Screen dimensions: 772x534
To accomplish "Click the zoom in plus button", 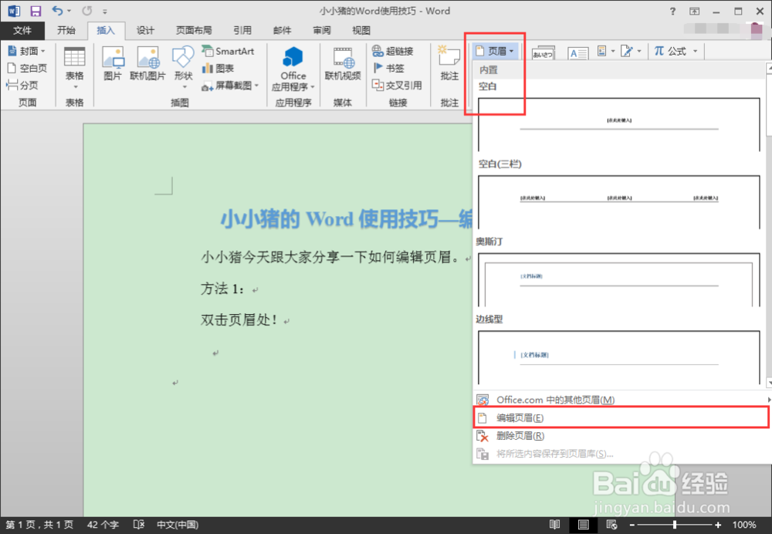I will pos(718,526).
